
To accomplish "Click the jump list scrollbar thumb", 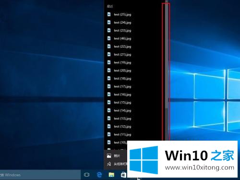I will pyautogui.click(x=167, y=56).
